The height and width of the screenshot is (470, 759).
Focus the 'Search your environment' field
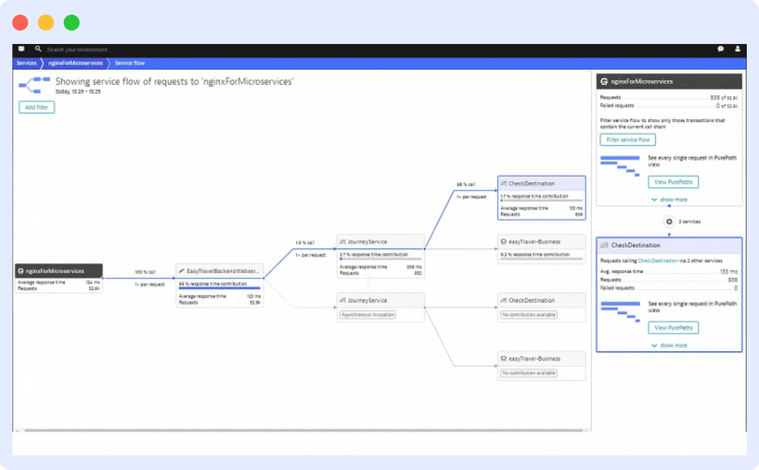click(80, 49)
